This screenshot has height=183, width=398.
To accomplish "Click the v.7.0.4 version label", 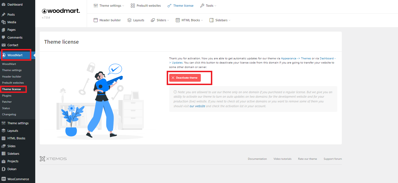I will point(46,17).
